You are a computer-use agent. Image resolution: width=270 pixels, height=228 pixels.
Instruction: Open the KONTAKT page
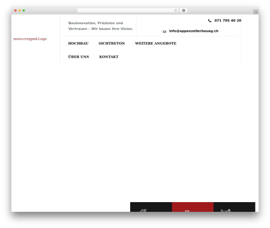pyautogui.click(x=109, y=57)
